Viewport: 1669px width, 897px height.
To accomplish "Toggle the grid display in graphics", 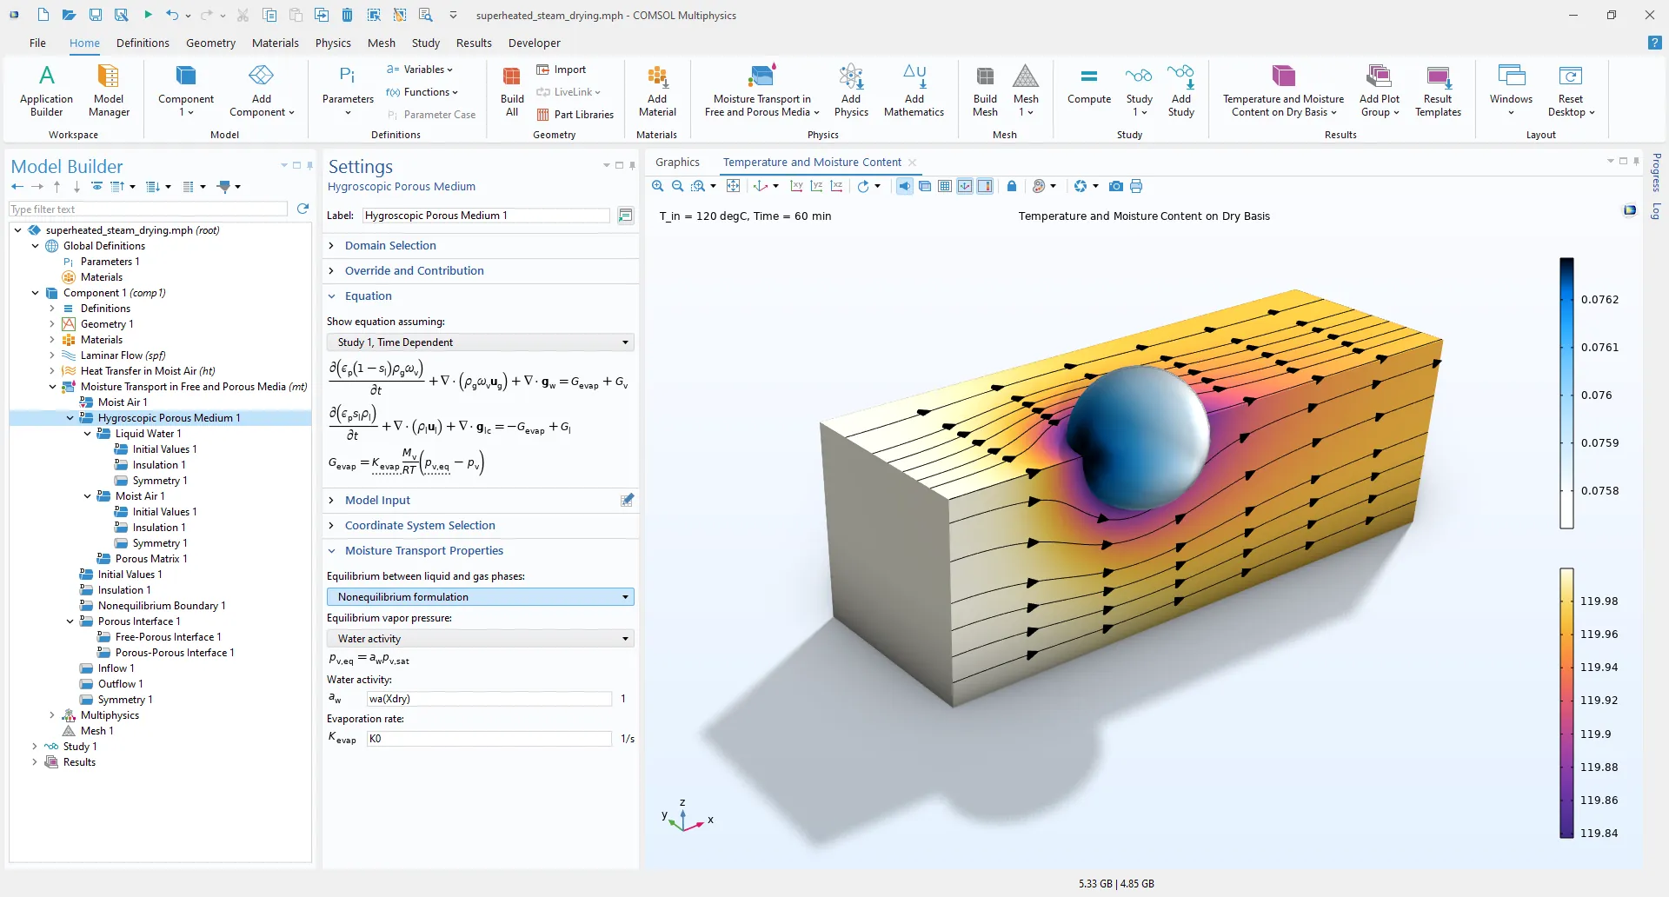I will 945,186.
